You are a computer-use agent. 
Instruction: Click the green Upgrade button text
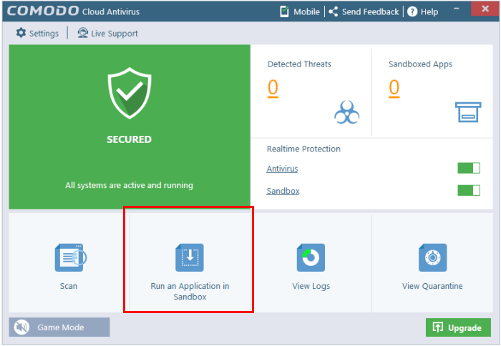(464, 328)
